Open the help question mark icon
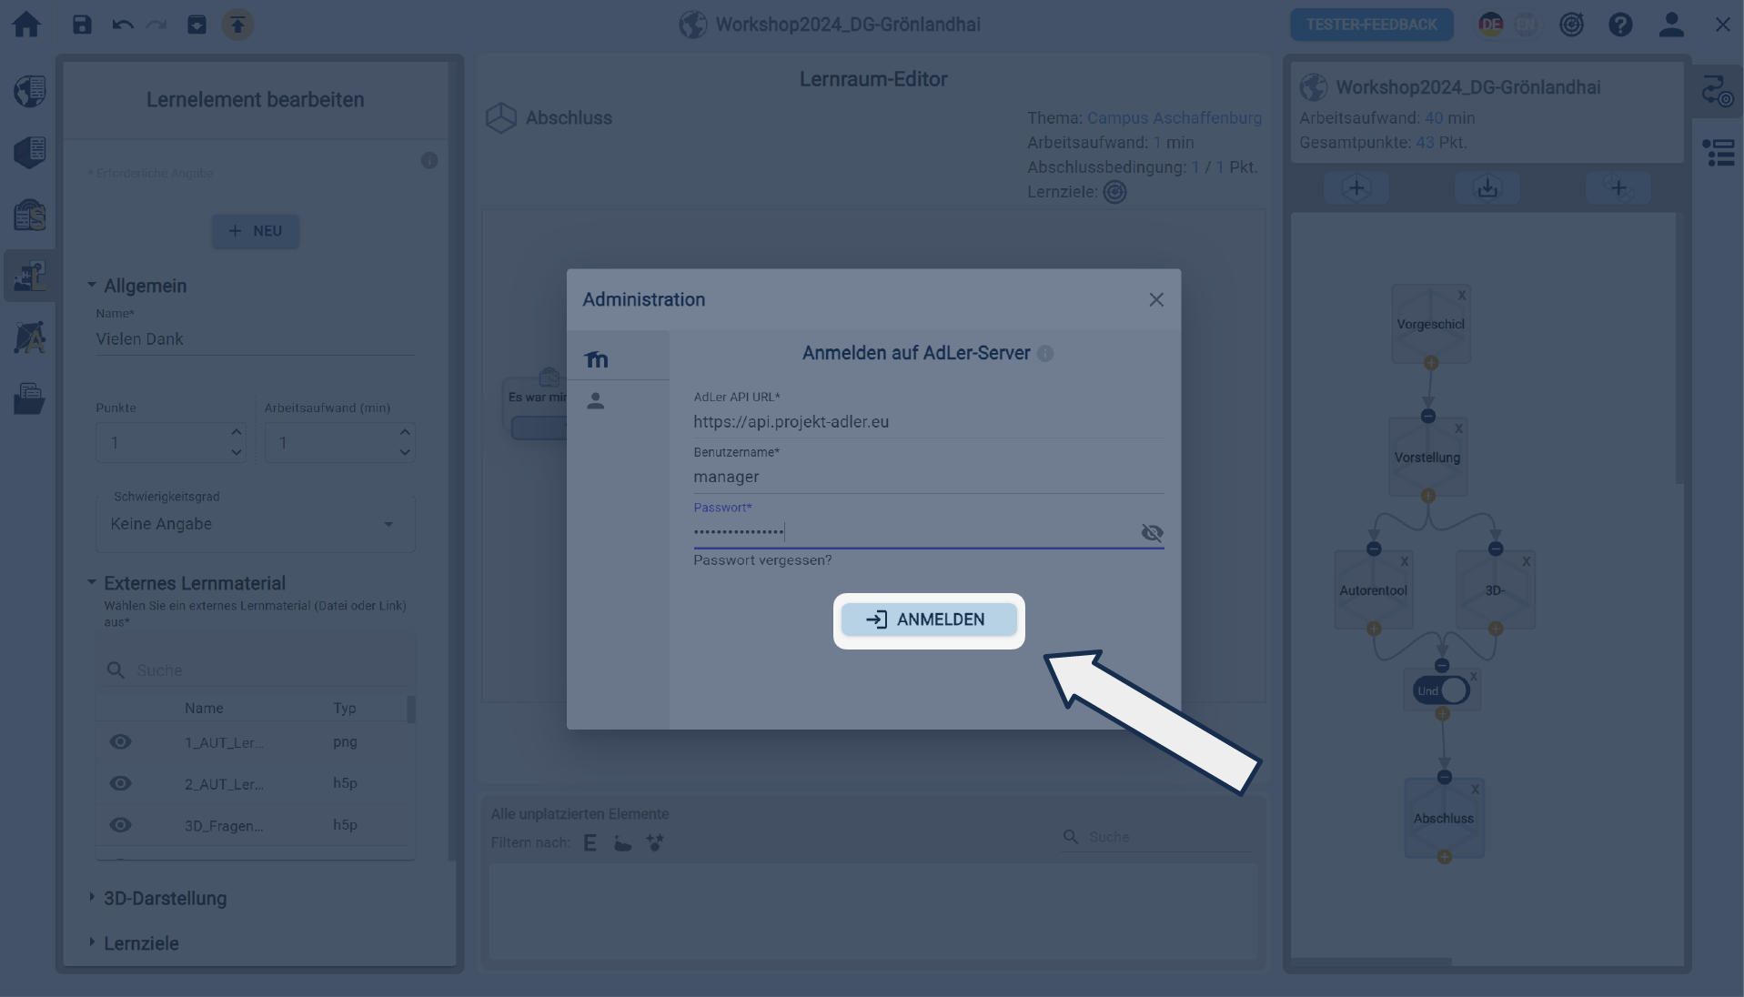The height and width of the screenshot is (997, 1744). point(1619,25)
